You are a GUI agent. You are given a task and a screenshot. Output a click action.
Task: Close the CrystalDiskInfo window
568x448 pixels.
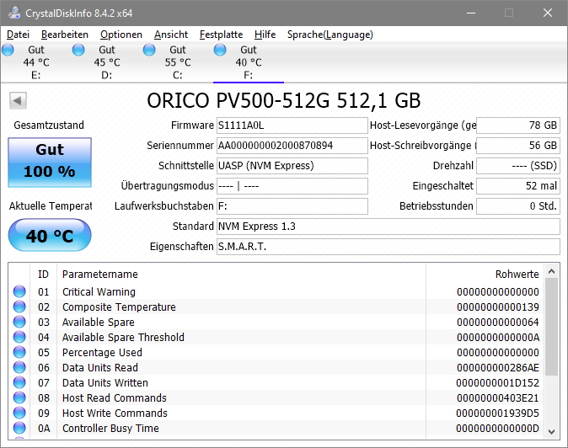(x=547, y=13)
